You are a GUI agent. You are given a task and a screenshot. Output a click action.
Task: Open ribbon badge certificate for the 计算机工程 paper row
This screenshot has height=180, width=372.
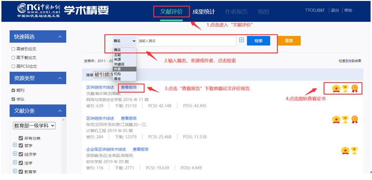point(355,120)
